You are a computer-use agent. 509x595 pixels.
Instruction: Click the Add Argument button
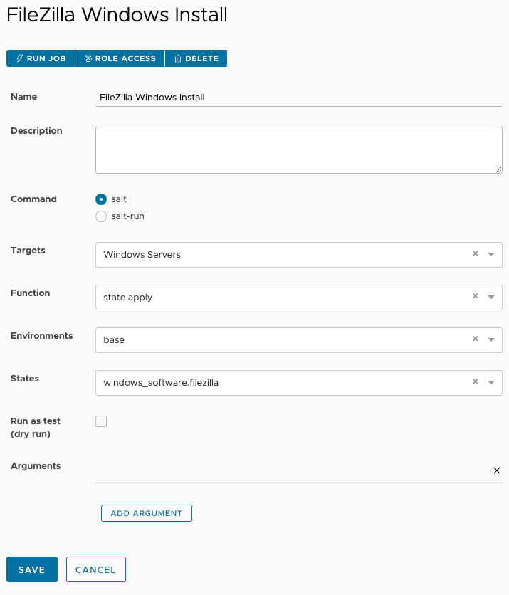pyautogui.click(x=147, y=513)
